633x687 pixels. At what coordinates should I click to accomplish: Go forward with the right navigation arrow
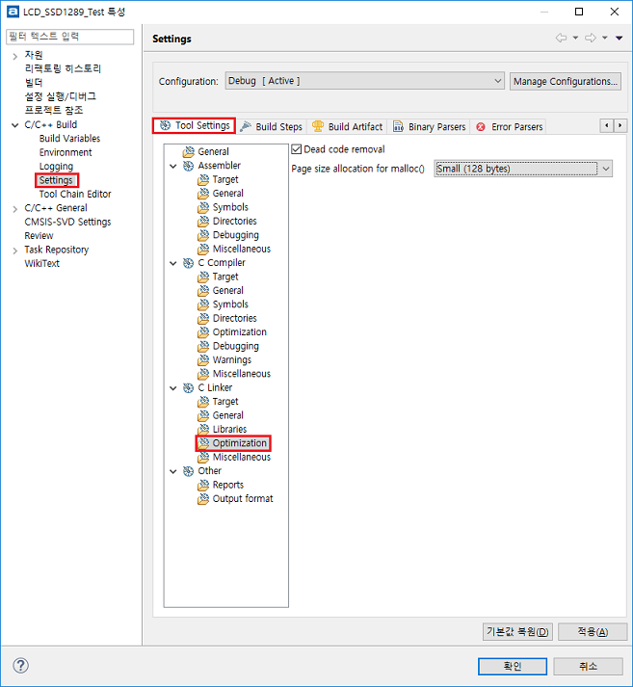click(591, 39)
